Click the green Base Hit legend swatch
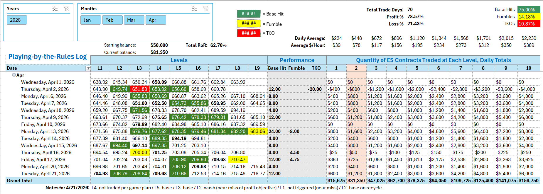 click(249, 14)
